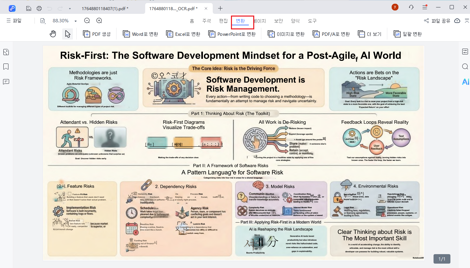470x268 pixels.
Task: Expand the quick access toolbar dropdown arrow
Action: point(70,8)
